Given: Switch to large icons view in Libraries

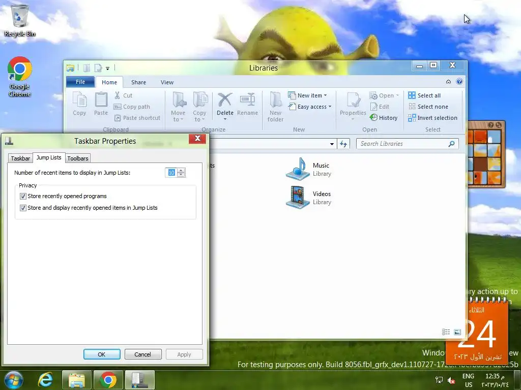Looking at the screenshot, I should click(457, 332).
